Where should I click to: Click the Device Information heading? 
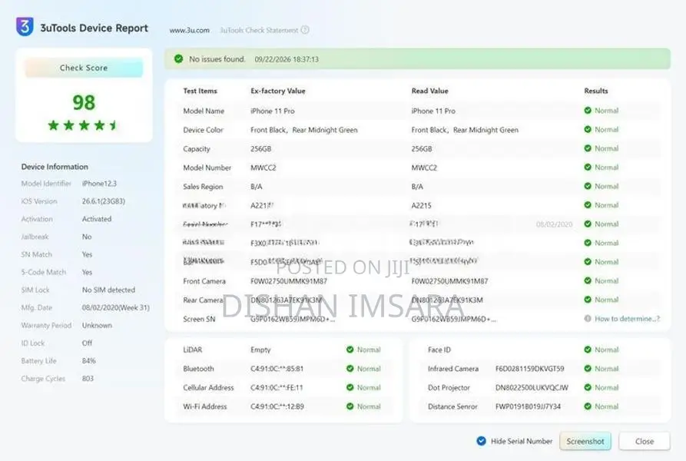click(55, 167)
